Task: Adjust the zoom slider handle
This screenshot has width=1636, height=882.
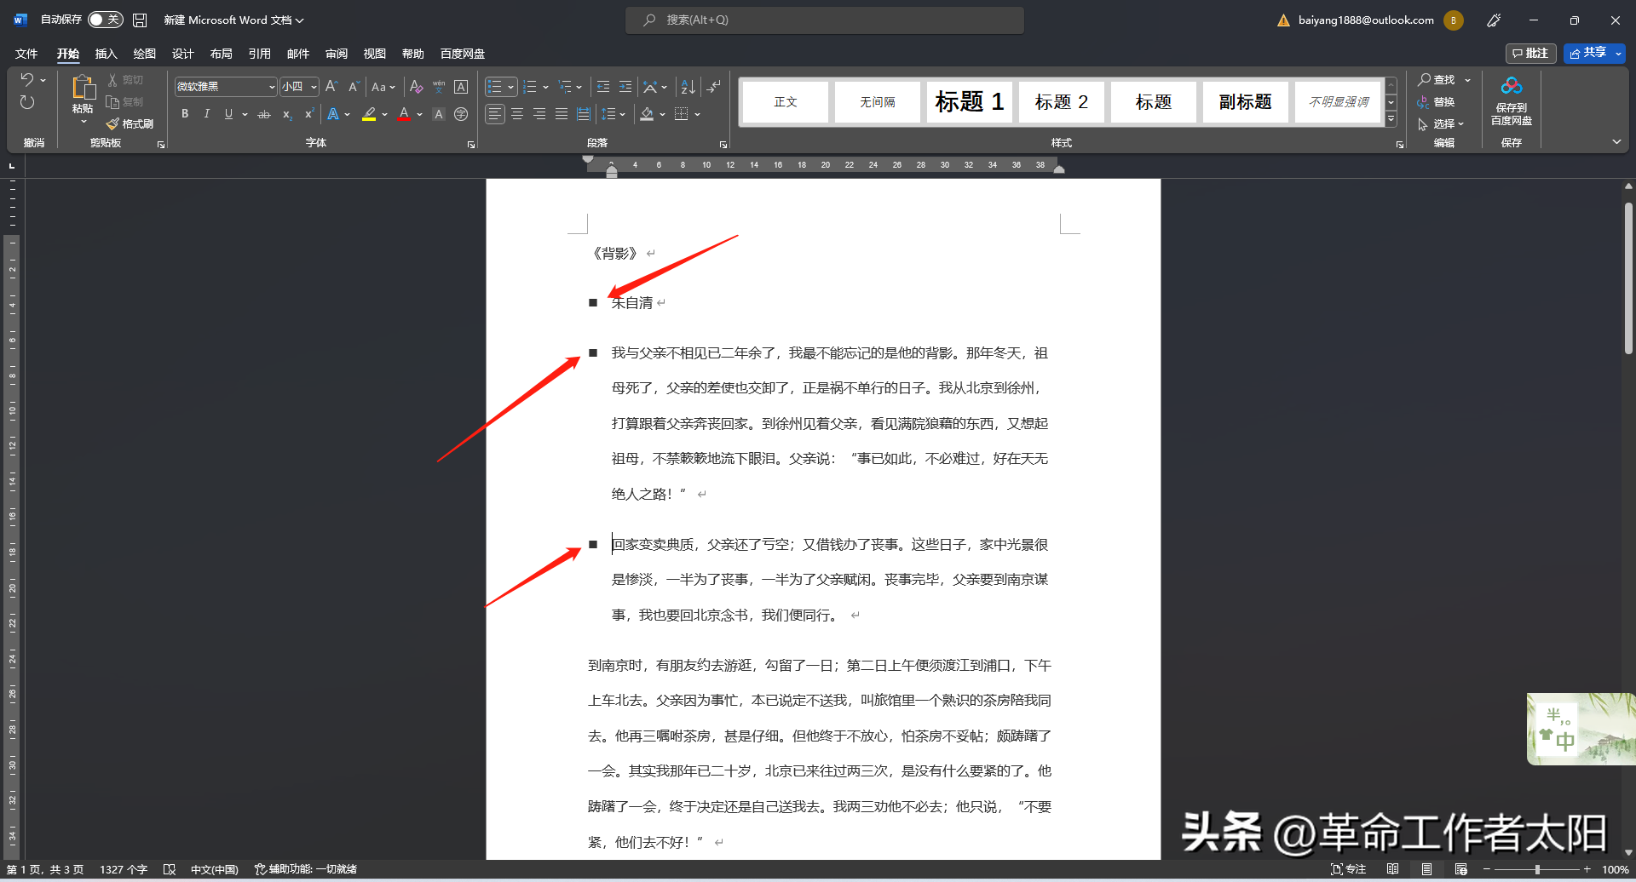Action: point(1537,869)
